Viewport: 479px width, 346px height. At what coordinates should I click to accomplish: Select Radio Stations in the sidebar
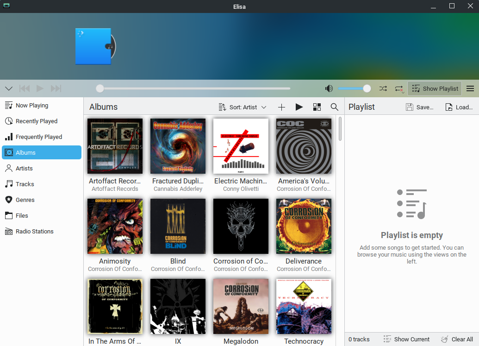point(34,231)
